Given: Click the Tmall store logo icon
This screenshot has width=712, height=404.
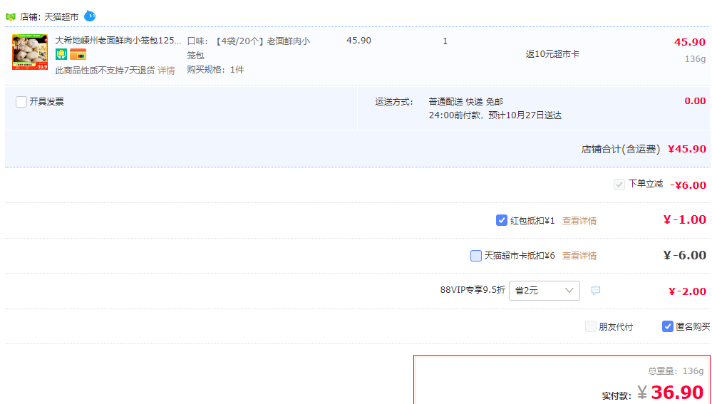Looking at the screenshot, I should (x=11, y=17).
